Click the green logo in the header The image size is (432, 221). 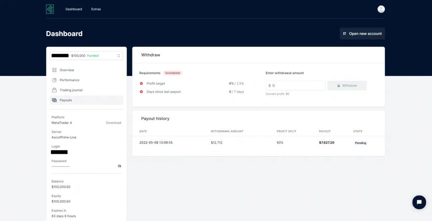(50, 9)
